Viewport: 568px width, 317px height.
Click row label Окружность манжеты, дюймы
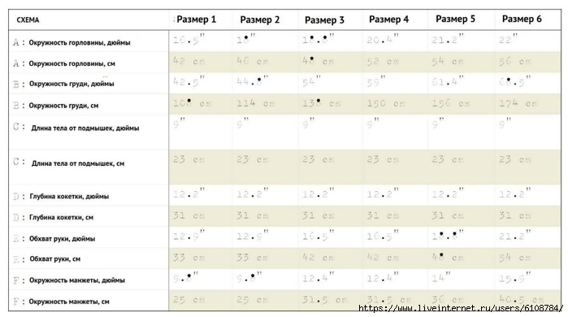tap(77, 280)
